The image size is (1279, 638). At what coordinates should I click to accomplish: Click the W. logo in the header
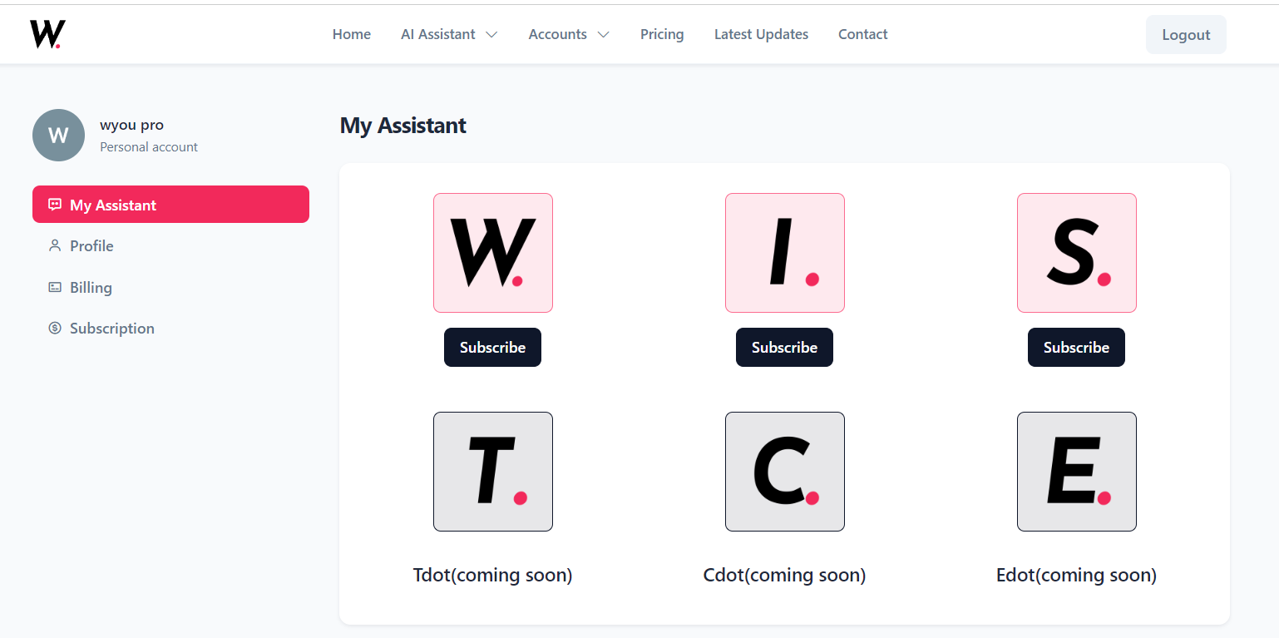tap(47, 34)
